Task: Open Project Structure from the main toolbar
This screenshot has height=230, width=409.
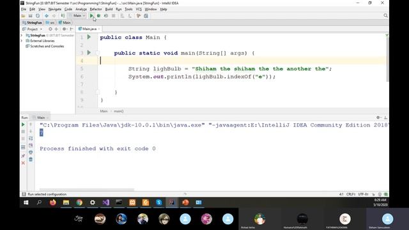Action: pos(146,15)
